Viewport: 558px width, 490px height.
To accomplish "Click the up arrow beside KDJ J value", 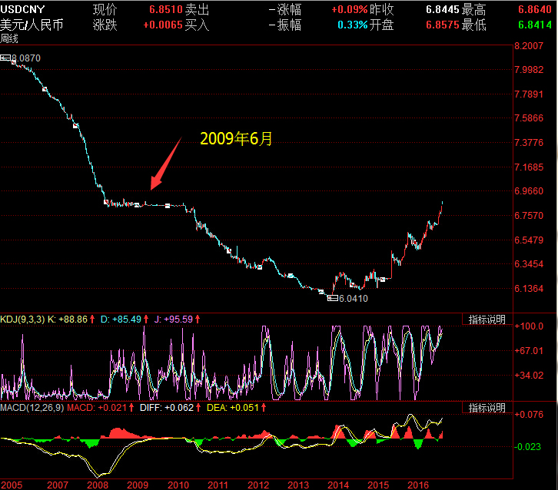I will click(198, 319).
